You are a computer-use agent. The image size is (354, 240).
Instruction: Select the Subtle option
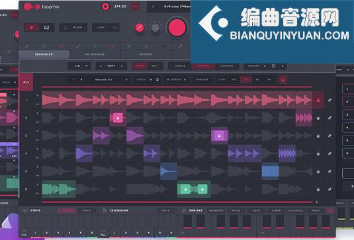(180, 66)
